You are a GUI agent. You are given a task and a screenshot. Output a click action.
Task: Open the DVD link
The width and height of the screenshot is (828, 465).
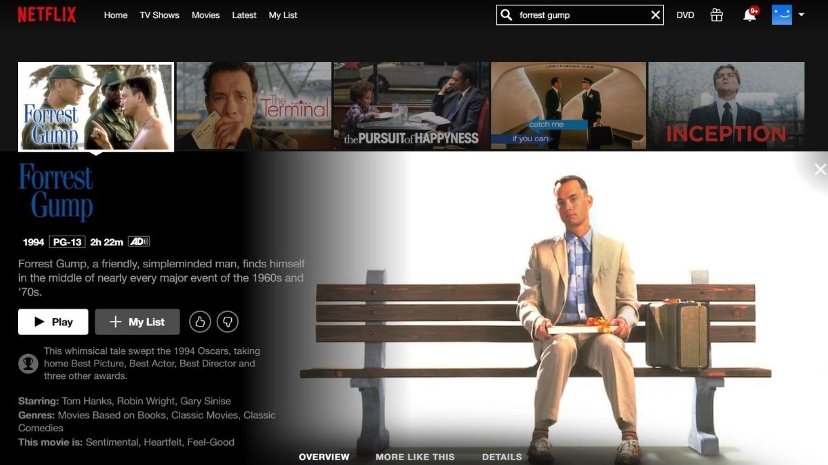tap(685, 15)
